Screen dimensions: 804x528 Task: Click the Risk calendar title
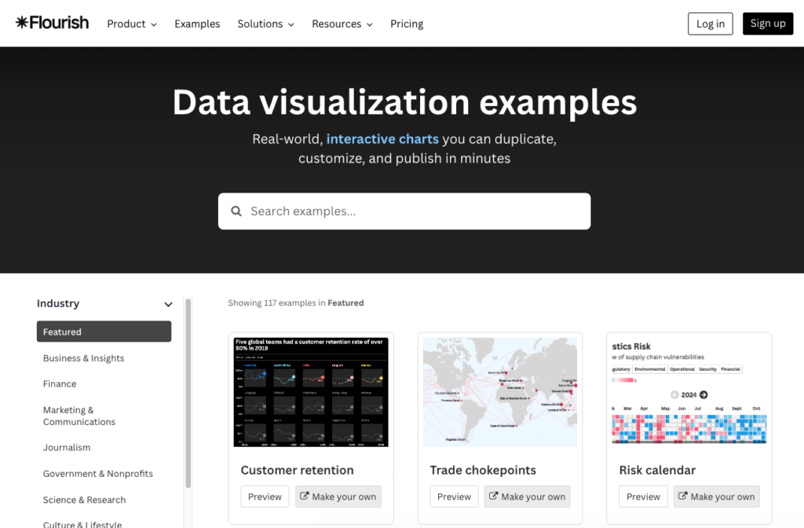tap(657, 470)
